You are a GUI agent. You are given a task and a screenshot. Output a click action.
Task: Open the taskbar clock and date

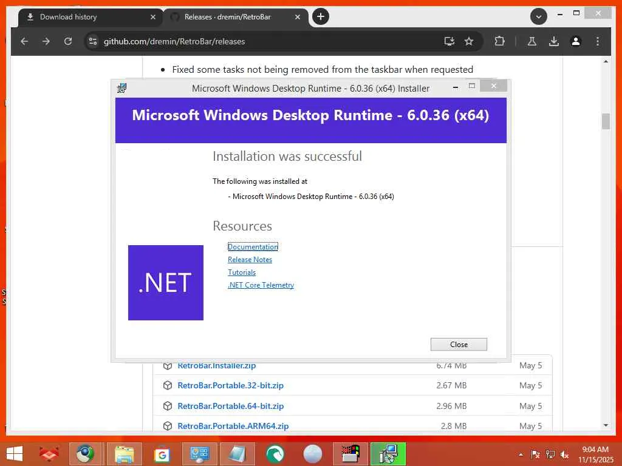coord(595,454)
